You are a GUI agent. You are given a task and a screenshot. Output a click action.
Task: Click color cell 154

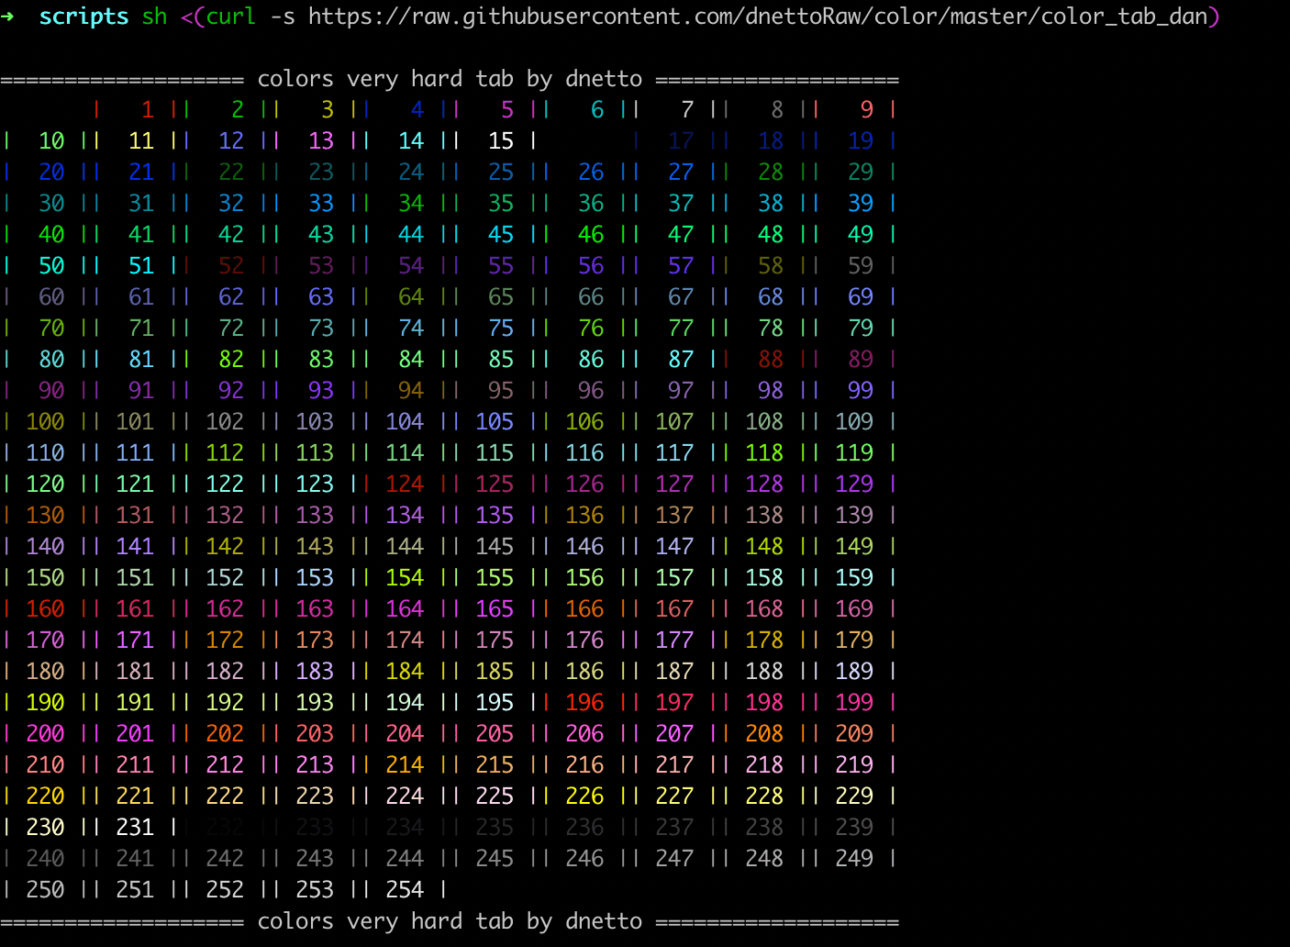point(405,578)
